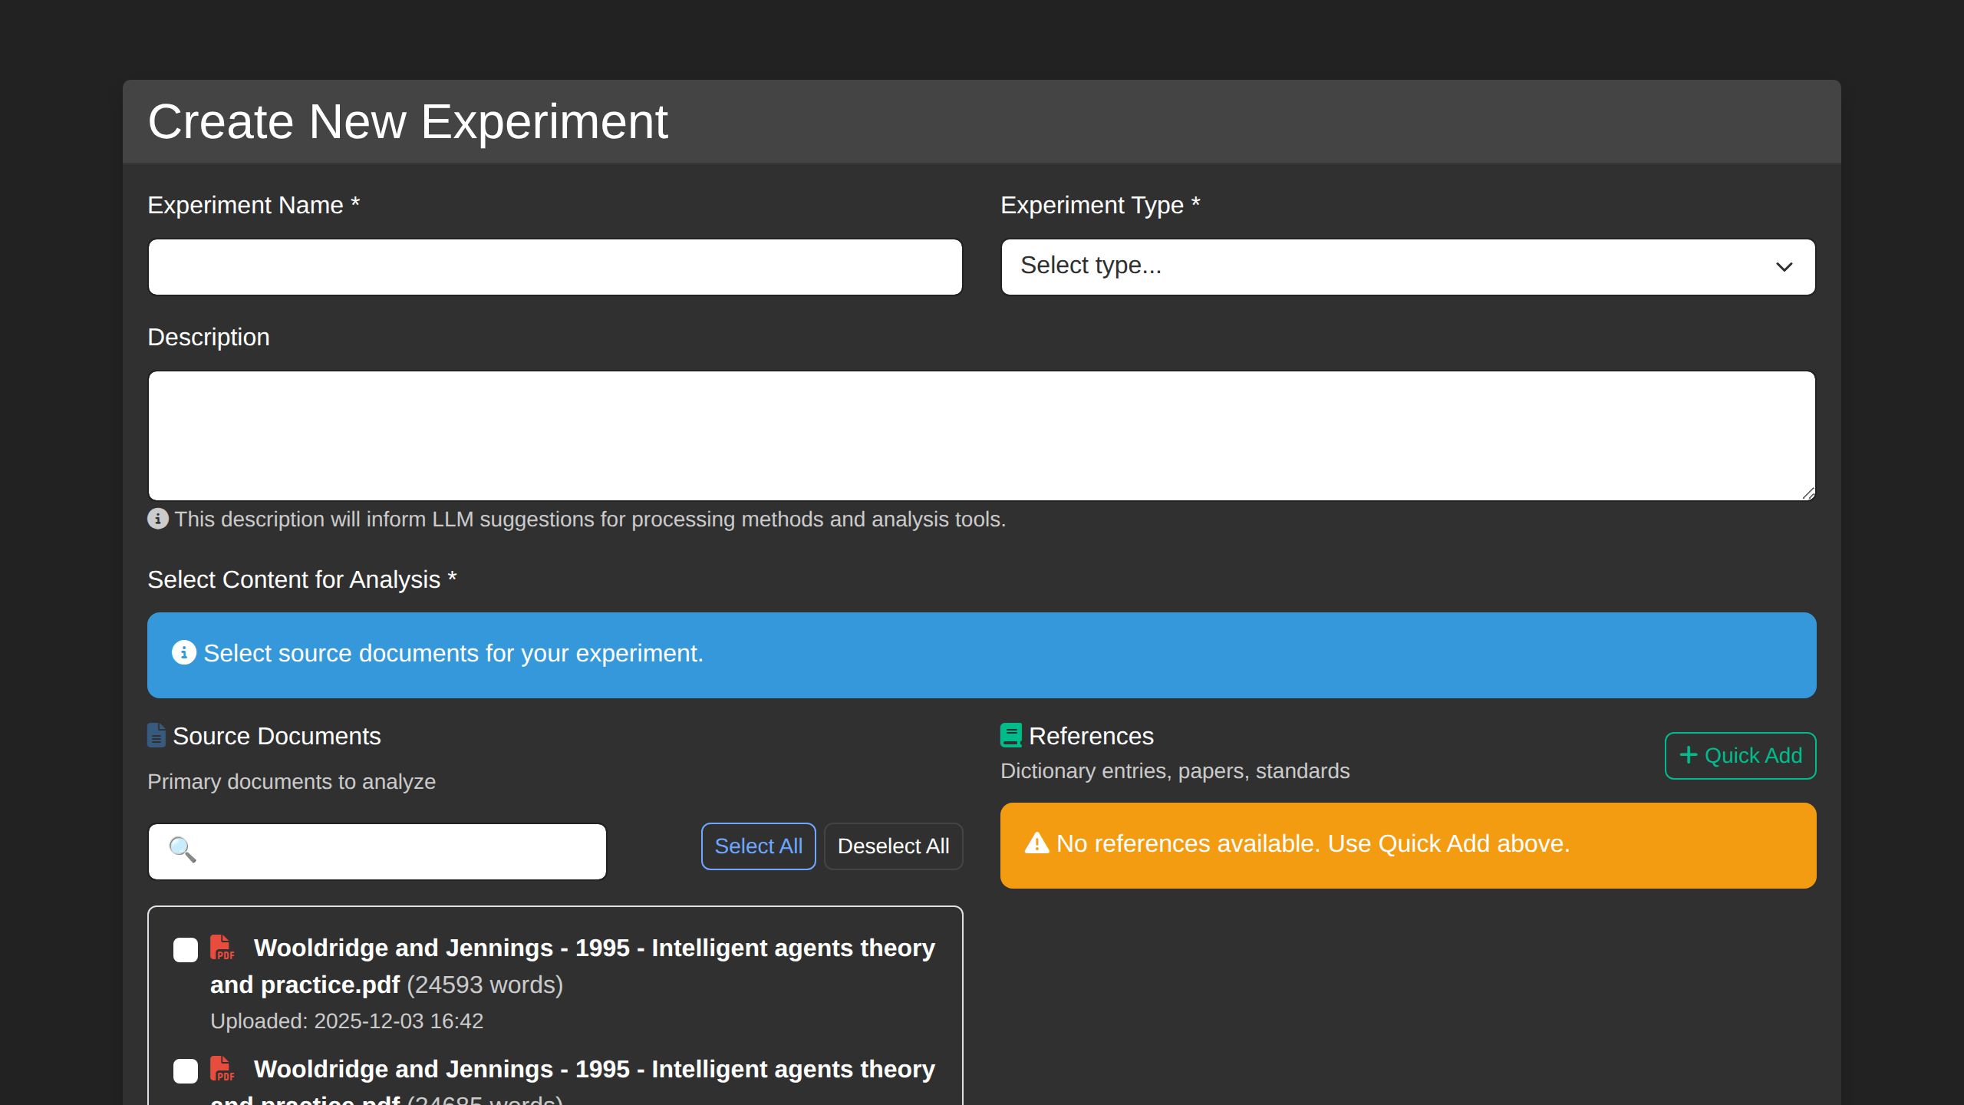Click the Create New Experiment header bar
Screen dimensions: 1964x1105
[x=981, y=120]
